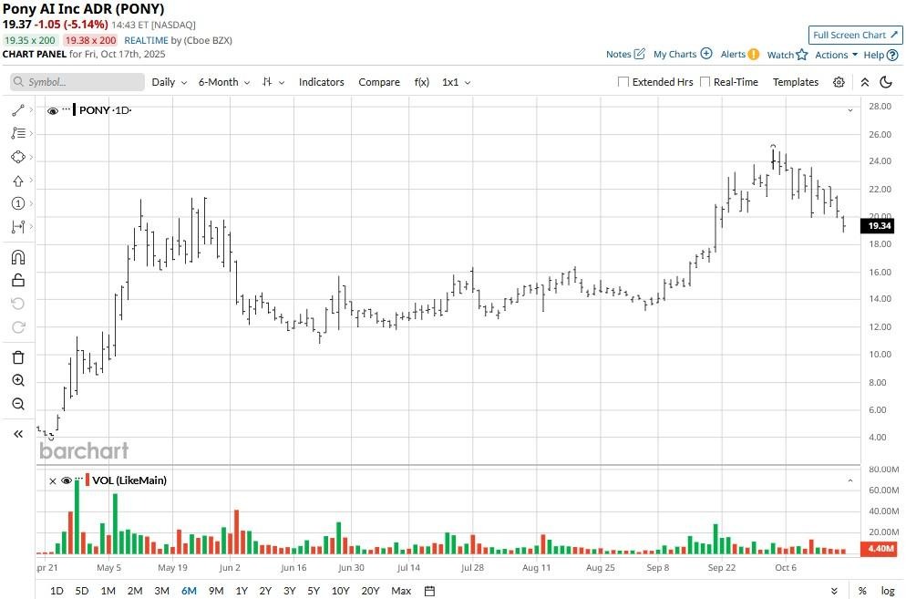Toggle the lock drawings padlock

[x=18, y=281]
